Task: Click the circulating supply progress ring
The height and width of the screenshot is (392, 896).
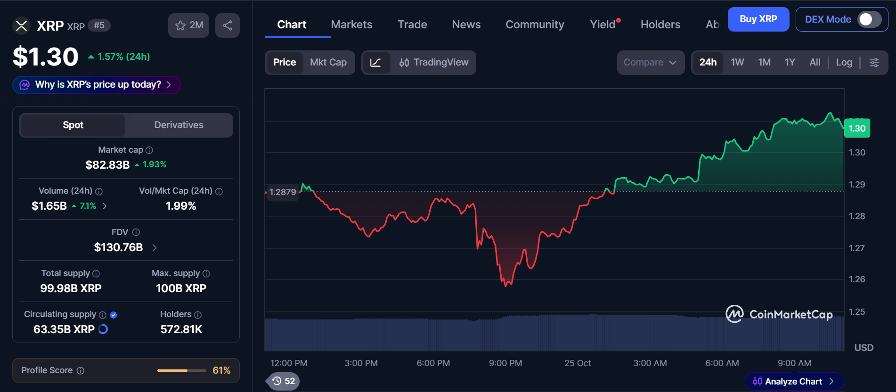Action: coord(103,329)
